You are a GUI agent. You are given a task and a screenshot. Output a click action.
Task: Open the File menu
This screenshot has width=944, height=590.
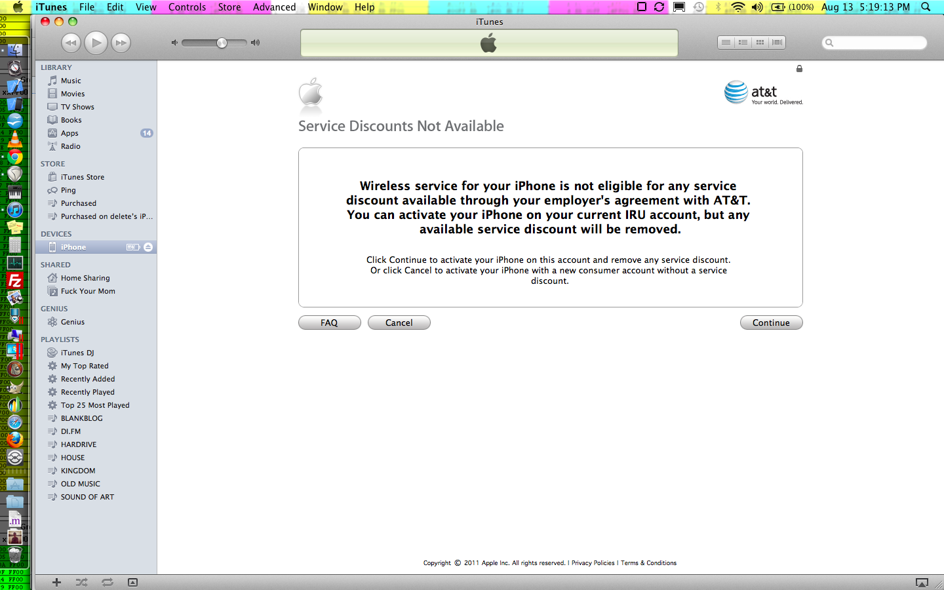click(87, 7)
